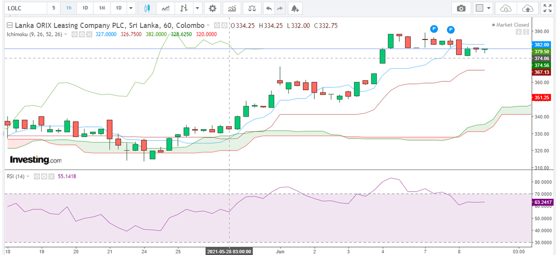Undo the last chart action
The height and width of the screenshot is (255, 557).
(x=269, y=8)
